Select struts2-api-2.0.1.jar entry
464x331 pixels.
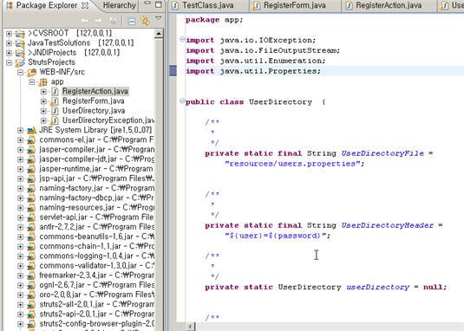click(97, 315)
